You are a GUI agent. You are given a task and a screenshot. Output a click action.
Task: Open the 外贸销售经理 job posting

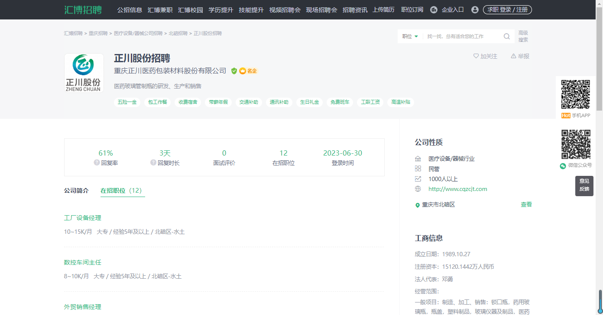coord(83,307)
